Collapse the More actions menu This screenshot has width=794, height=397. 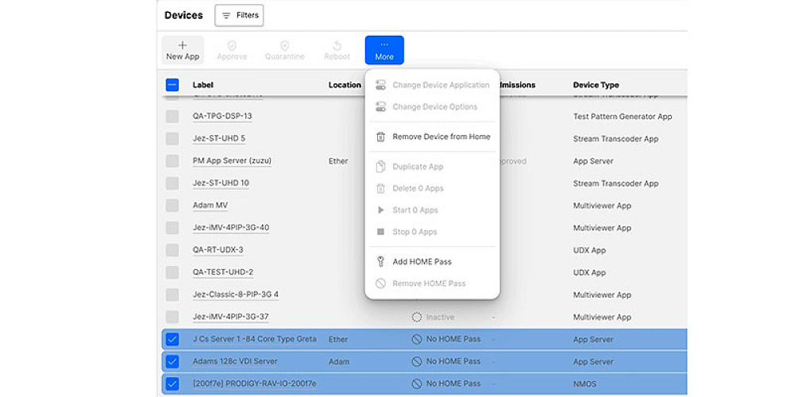tap(384, 50)
